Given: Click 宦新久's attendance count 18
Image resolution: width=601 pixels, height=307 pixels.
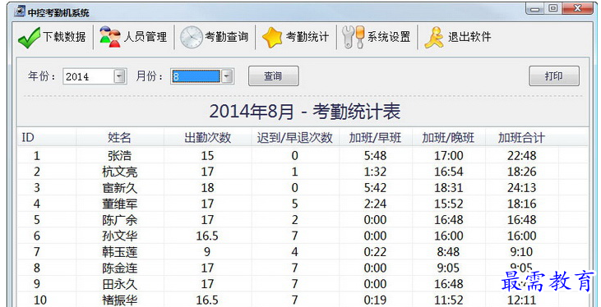Looking at the screenshot, I should tap(207, 188).
